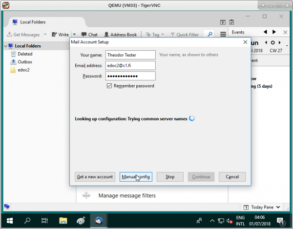Click Get a new account button
The width and height of the screenshot is (293, 229).
[x=95, y=177]
